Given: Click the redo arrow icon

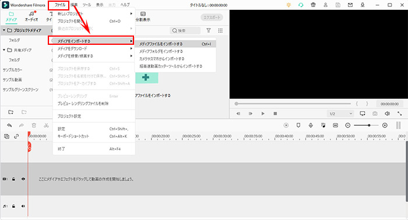Looking at the screenshot, I should pos(22,125).
